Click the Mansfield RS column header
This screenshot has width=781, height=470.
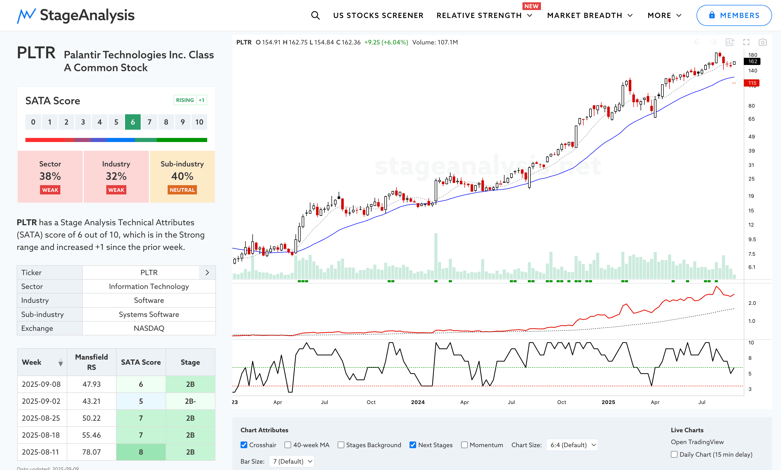pyautogui.click(x=91, y=362)
